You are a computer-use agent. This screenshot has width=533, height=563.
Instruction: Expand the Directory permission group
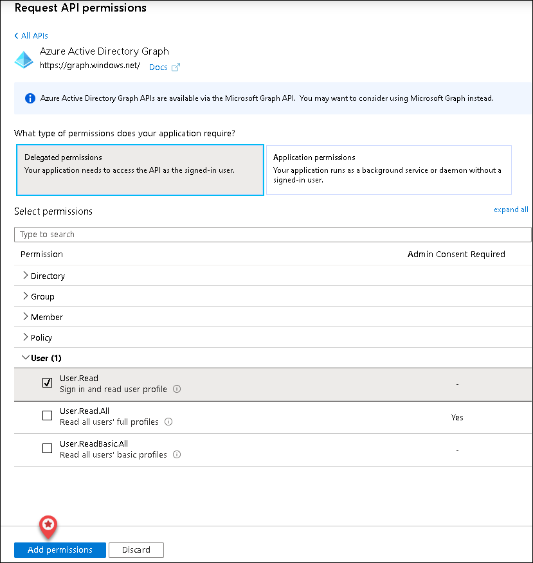[26, 276]
